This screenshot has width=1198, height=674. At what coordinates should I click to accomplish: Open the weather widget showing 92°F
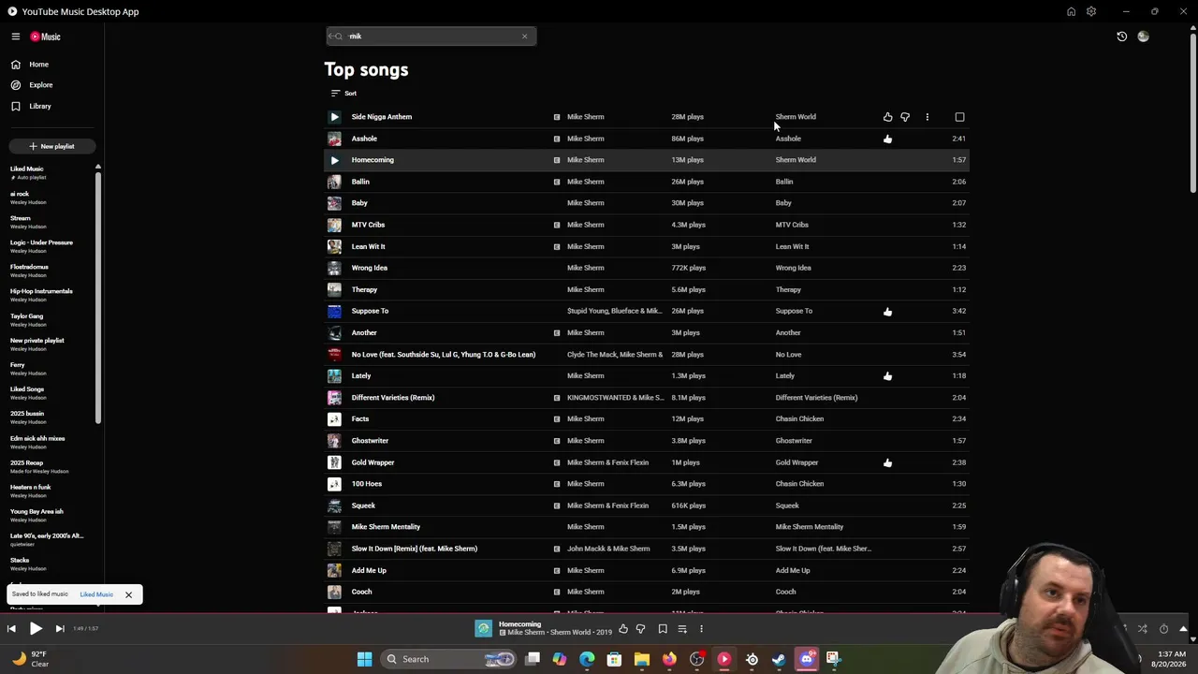30,659
